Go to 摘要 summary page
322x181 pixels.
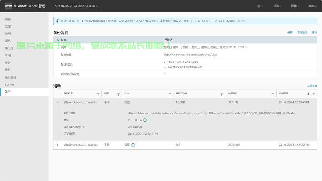8,19
